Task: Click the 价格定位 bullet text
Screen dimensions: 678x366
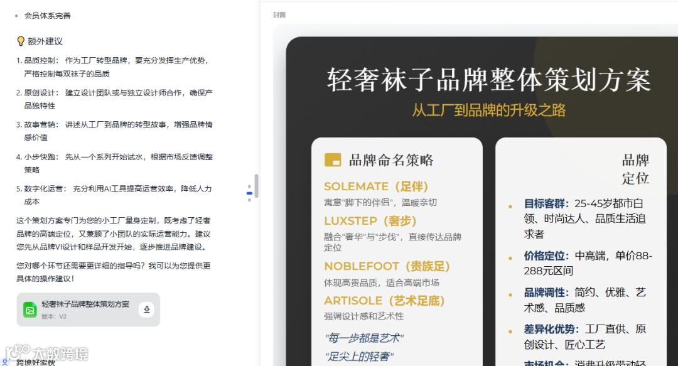Action: point(588,263)
